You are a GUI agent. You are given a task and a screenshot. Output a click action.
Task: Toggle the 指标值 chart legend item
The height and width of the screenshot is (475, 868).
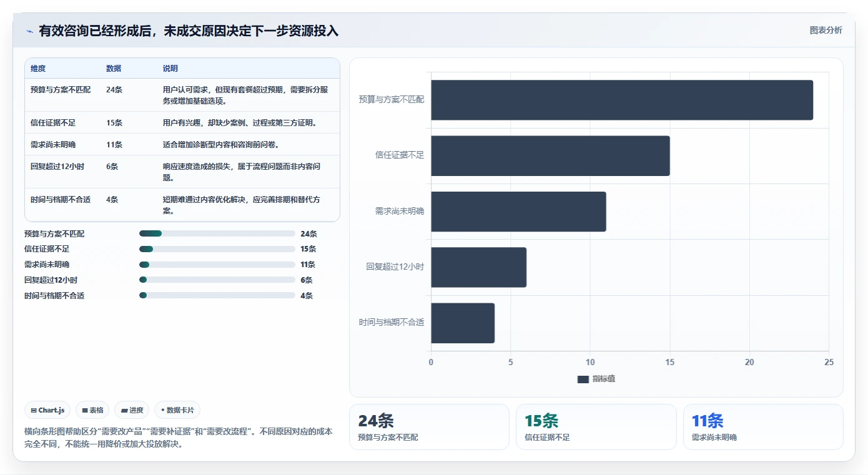tap(596, 379)
